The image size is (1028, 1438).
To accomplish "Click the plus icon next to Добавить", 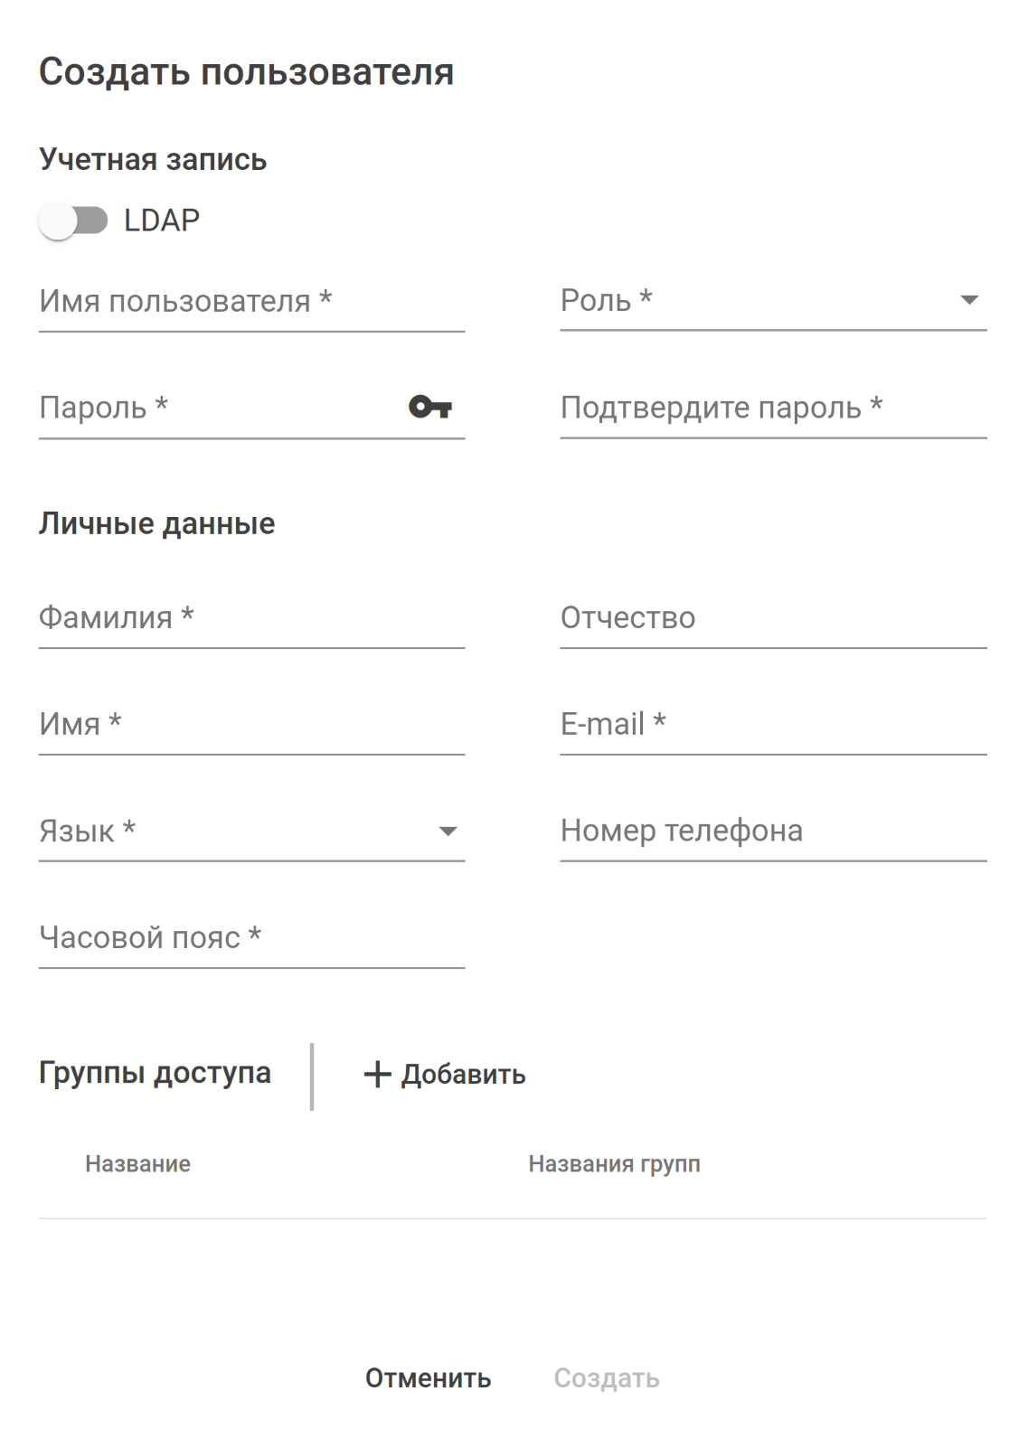I will 377,1074.
